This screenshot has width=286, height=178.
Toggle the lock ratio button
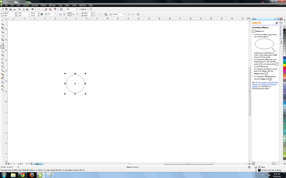[41, 14]
